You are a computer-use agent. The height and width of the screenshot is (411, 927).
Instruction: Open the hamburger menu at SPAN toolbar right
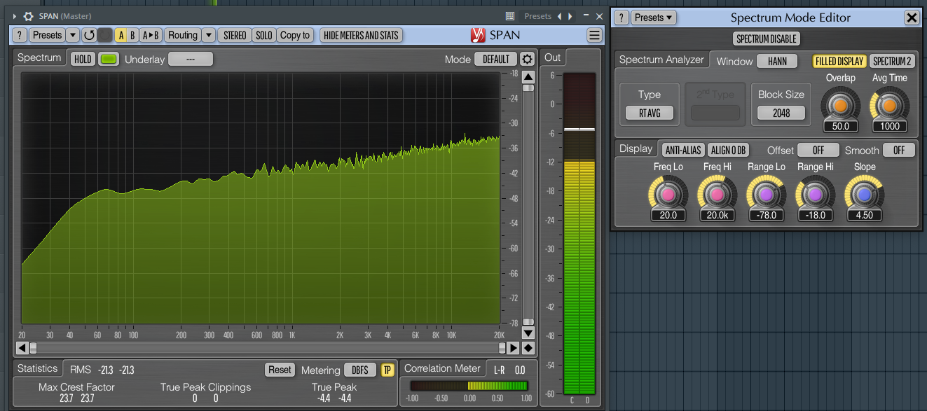pos(593,34)
